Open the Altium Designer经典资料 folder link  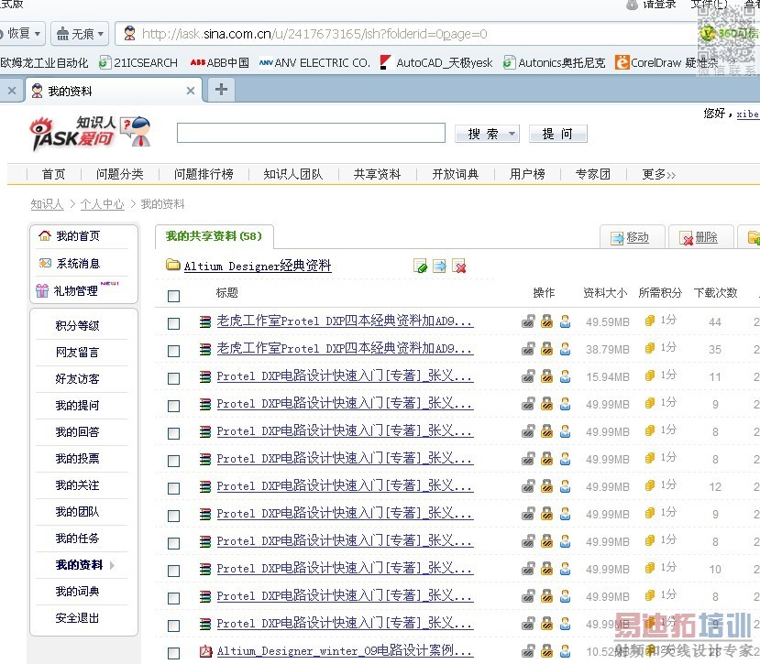(x=258, y=266)
